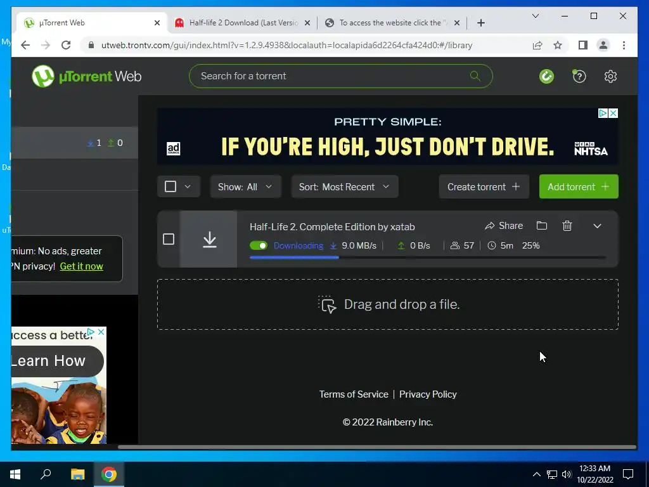This screenshot has width=649, height=487.
Task: Share the Half-Life 2 torrent
Action: coord(504,226)
